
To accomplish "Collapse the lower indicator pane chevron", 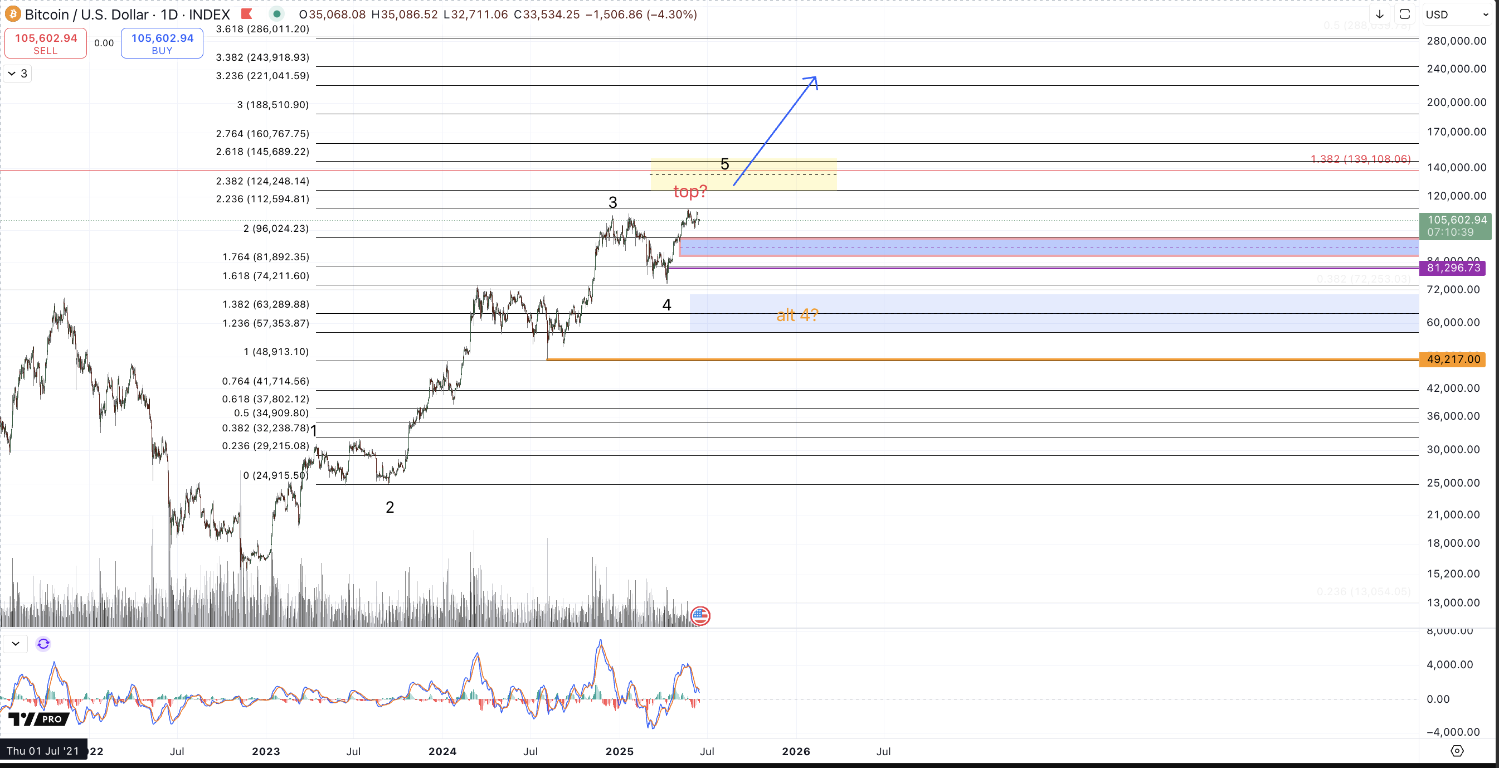I will [16, 644].
